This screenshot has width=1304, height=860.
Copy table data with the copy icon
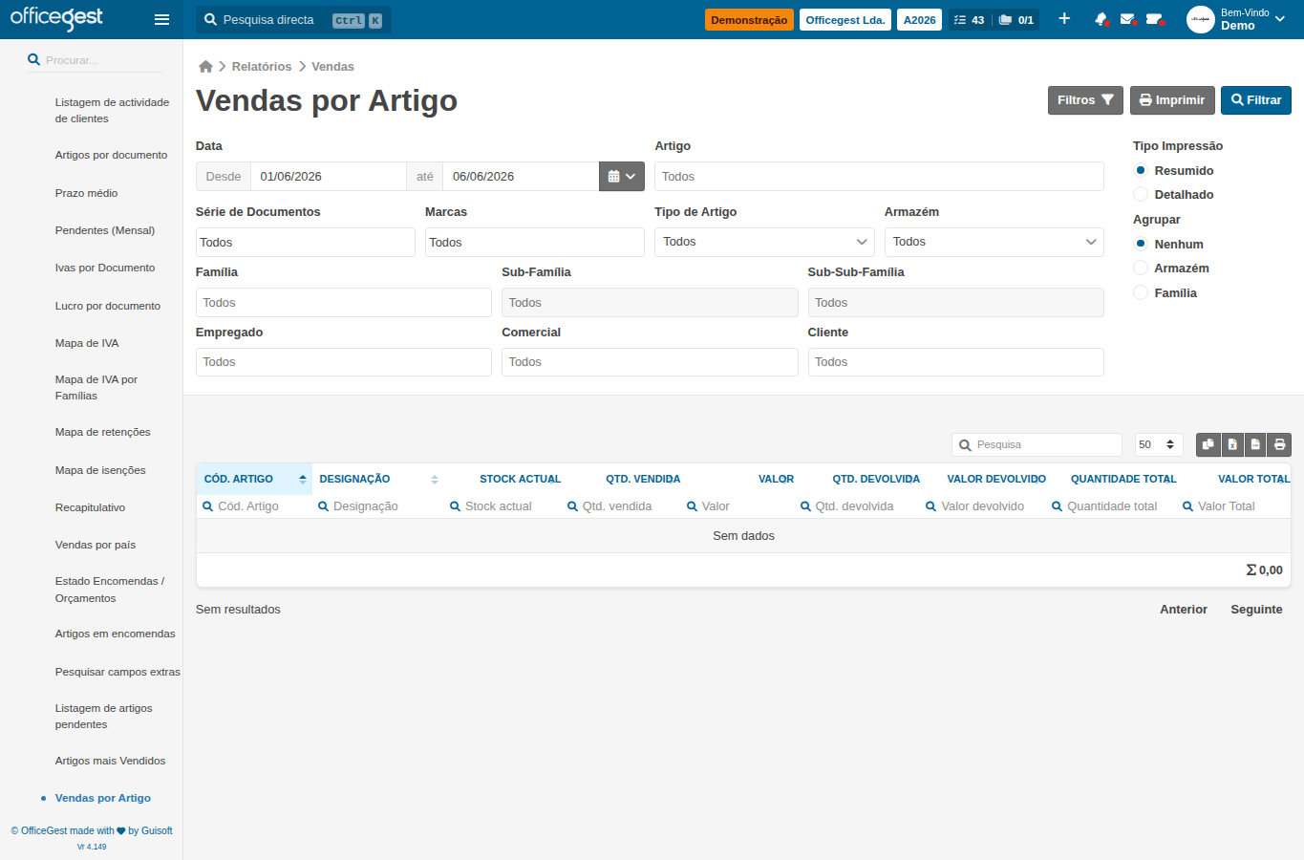pos(1208,444)
